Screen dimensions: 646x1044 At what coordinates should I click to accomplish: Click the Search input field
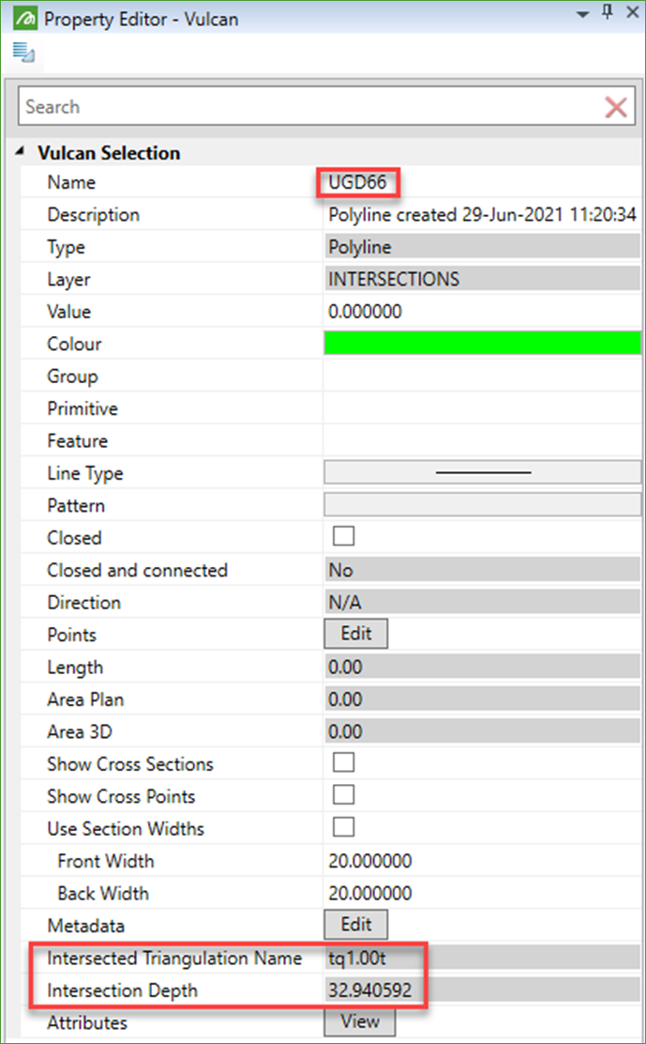pos(309,107)
